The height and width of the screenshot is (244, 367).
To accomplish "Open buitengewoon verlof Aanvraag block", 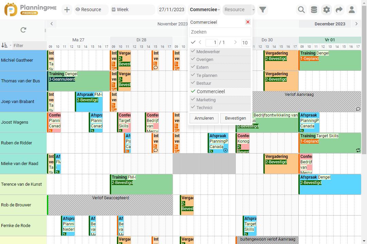I will [x=267, y=240].
